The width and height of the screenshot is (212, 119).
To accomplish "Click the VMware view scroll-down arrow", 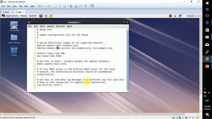I will point(201,112).
